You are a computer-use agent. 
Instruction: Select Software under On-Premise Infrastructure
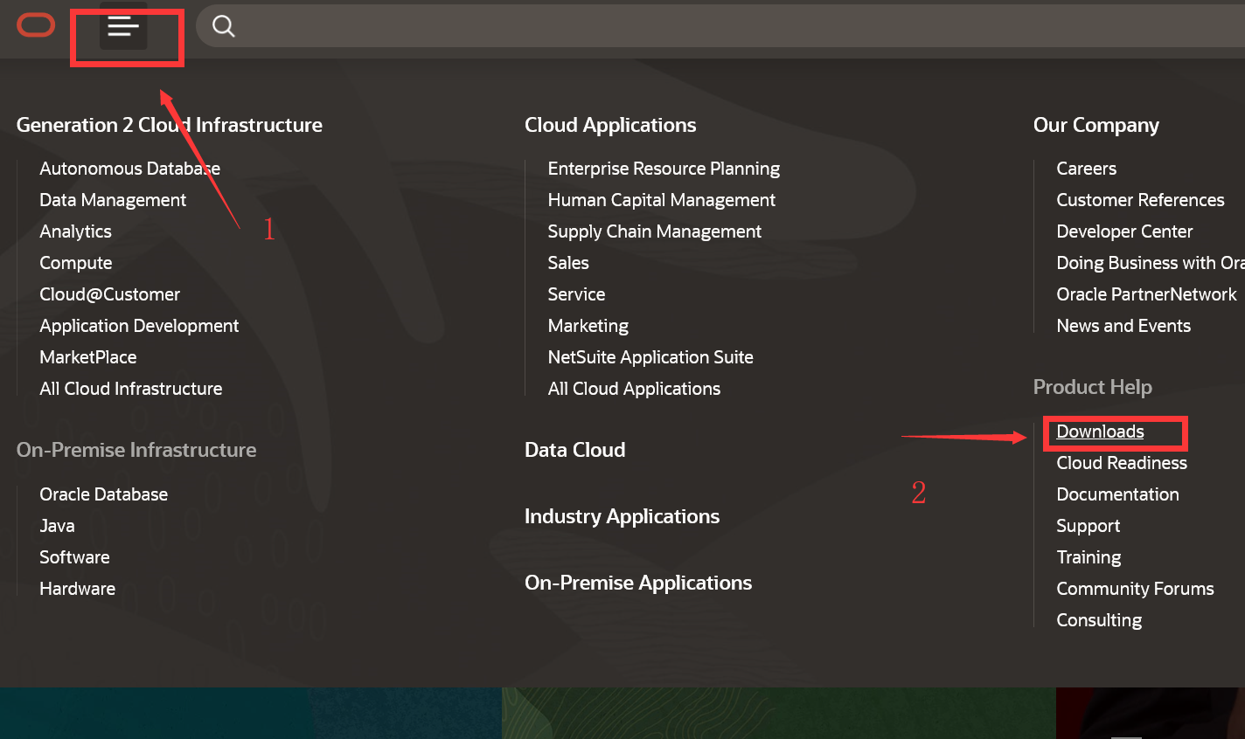pyautogui.click(x=74, y=557)
